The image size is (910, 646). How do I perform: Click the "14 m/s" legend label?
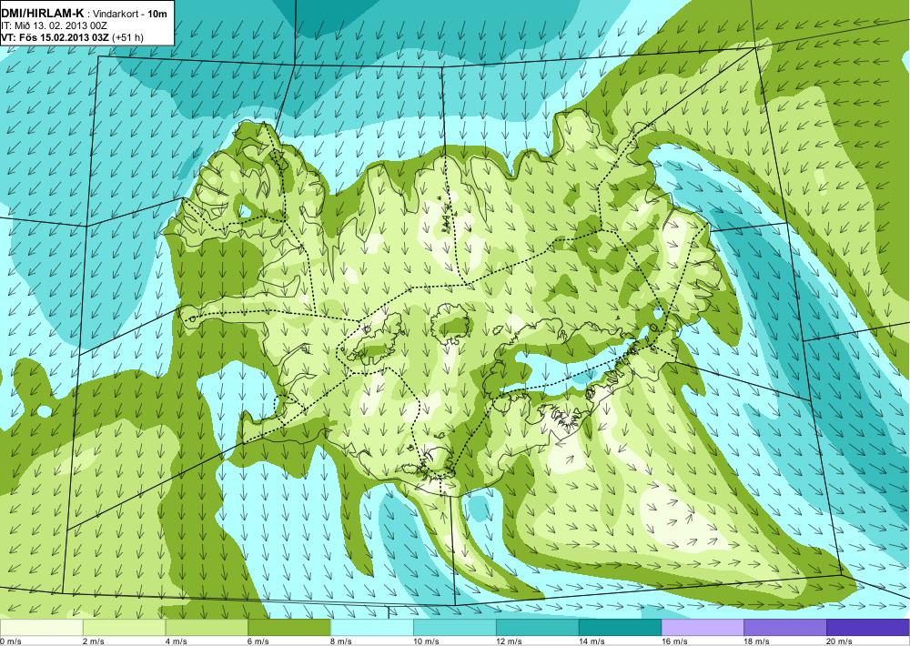click(x=591, y=641)
